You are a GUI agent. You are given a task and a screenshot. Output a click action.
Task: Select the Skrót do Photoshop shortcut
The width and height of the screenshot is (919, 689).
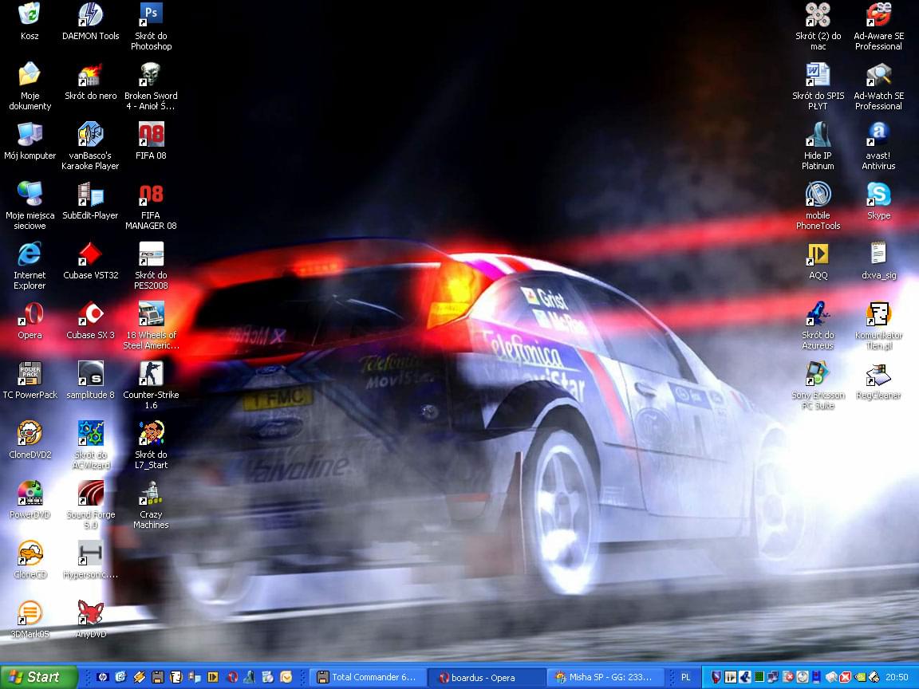pyautogui.click(x=151, y=27)
